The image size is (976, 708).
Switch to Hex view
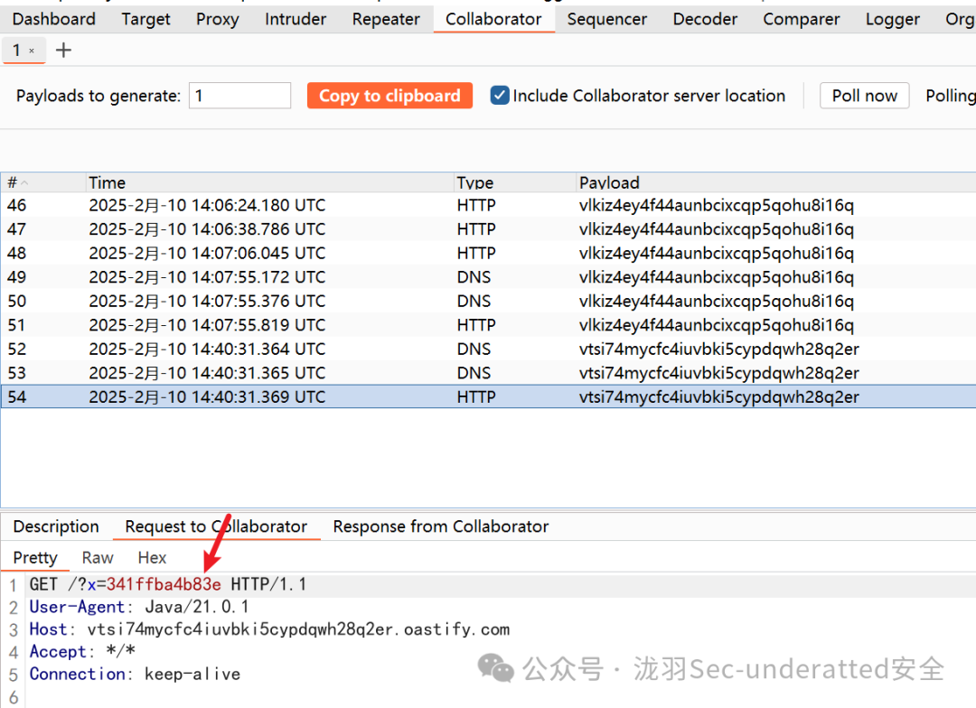point(152,557)
